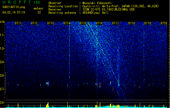Click the meteor count value 32
This screenshot has height=108, width=170.
[39, 12]
